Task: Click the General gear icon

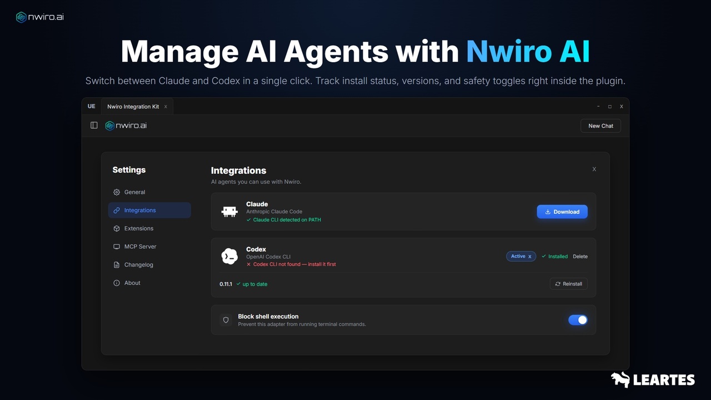Action: 117,192
